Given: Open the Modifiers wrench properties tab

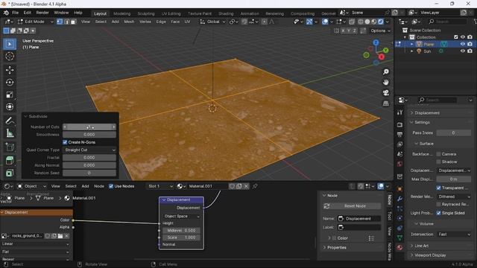Looking at the screenshot, I should pyautogui.click(x=399, y=199).
